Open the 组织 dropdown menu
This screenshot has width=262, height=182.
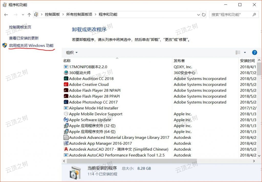pos(71,52)
